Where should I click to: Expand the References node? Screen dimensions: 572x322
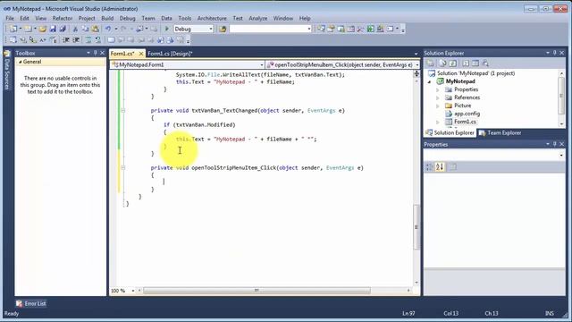tap(438, 97)
